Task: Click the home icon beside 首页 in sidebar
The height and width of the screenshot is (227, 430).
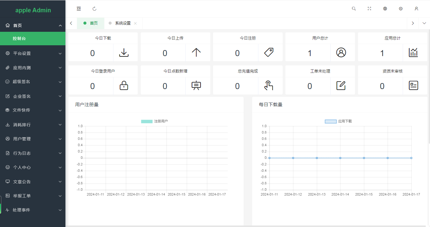Action: [8, 25]
